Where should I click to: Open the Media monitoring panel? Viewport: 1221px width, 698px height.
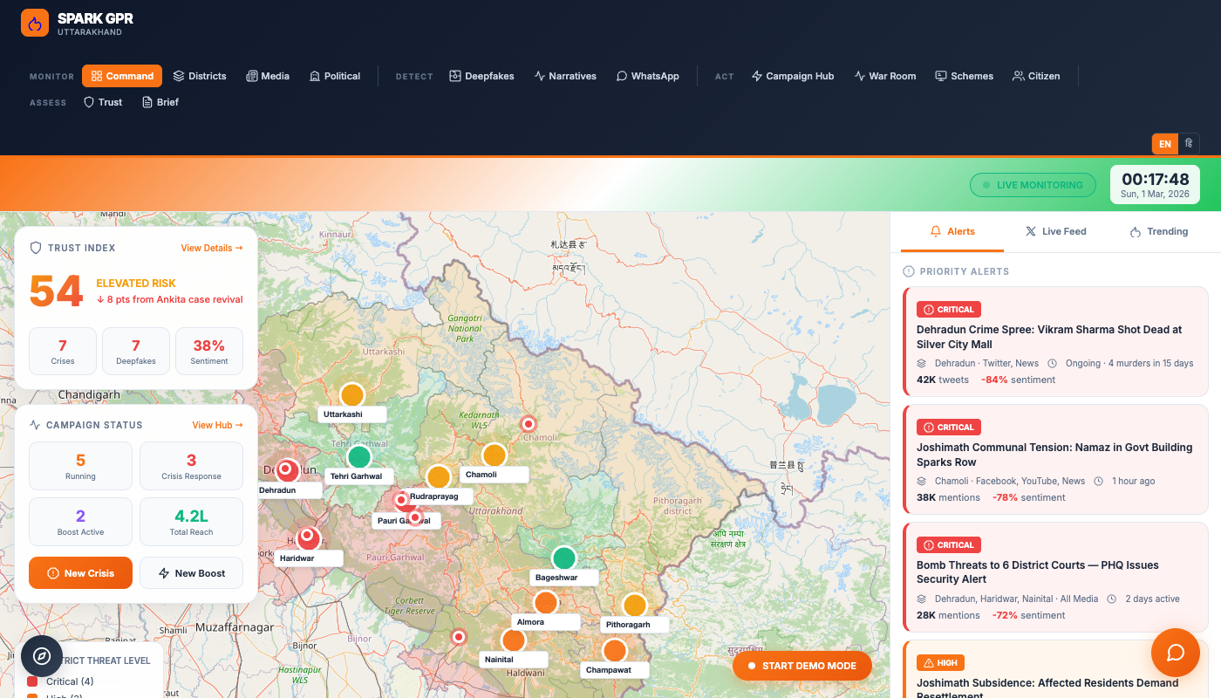click(x=267, y=76)
